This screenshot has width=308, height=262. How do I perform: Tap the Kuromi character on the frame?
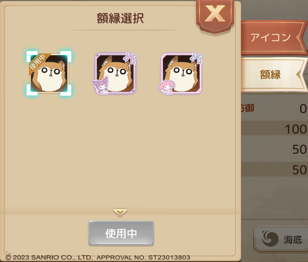tap(100, 86)
